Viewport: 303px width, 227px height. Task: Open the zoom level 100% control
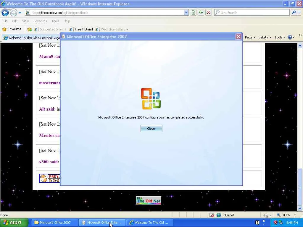(286, 215)
